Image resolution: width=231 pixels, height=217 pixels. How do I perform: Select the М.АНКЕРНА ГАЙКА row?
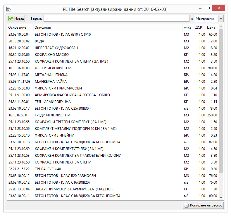coord(113,82)
